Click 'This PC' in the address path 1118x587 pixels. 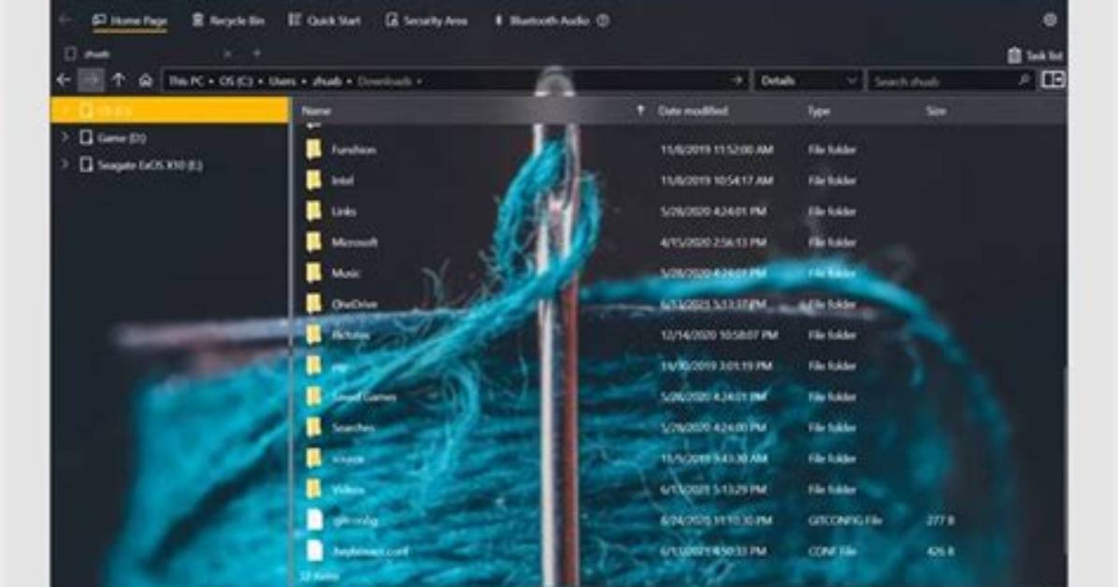click(x=187, y=81)
